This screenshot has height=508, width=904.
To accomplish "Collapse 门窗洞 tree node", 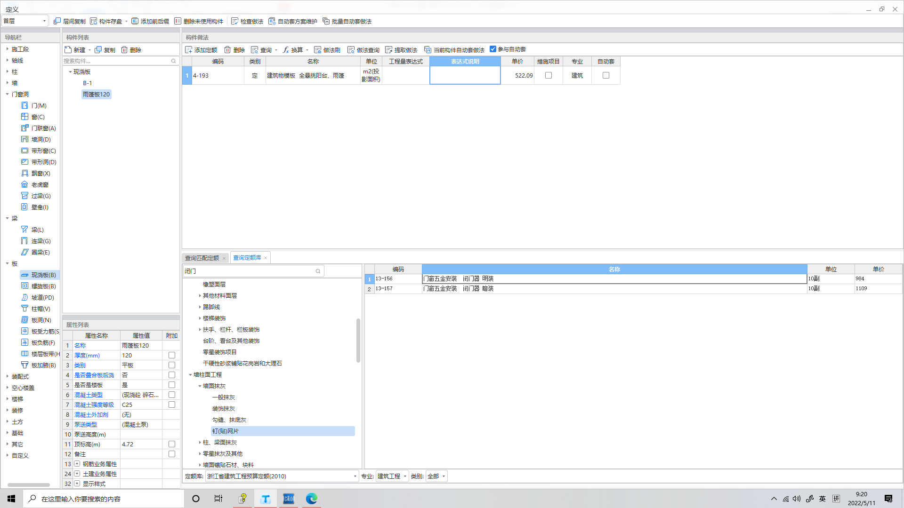I will (8, 95).
